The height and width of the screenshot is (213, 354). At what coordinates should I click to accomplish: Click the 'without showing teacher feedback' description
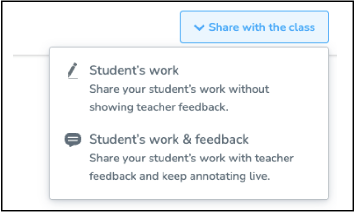tap(179, 98)
